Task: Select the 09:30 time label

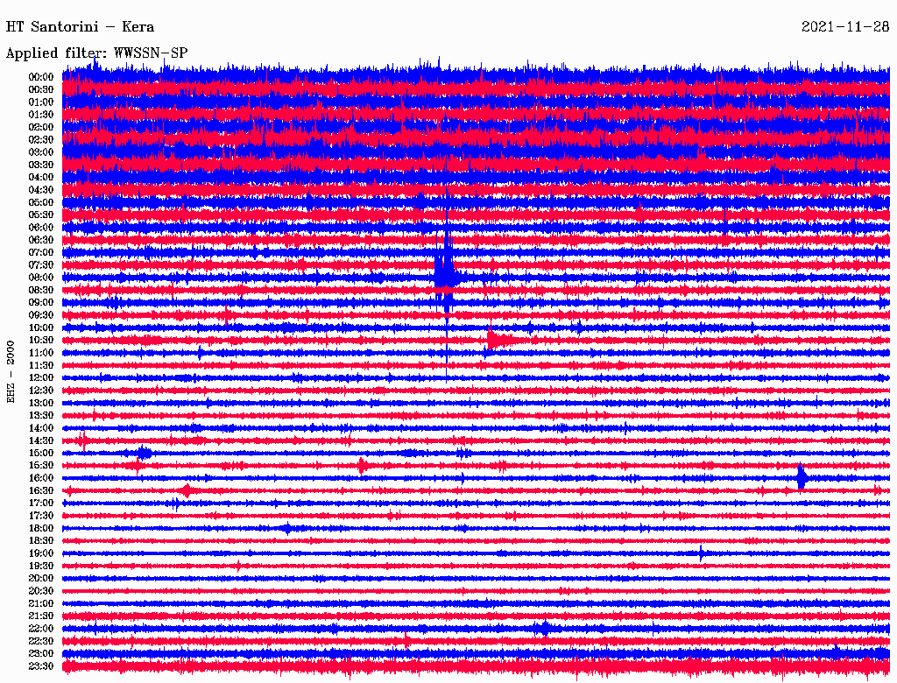Action: click(x=41, y=315)
